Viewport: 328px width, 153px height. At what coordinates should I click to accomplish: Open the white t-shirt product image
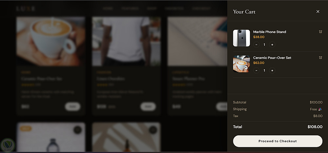126,42
